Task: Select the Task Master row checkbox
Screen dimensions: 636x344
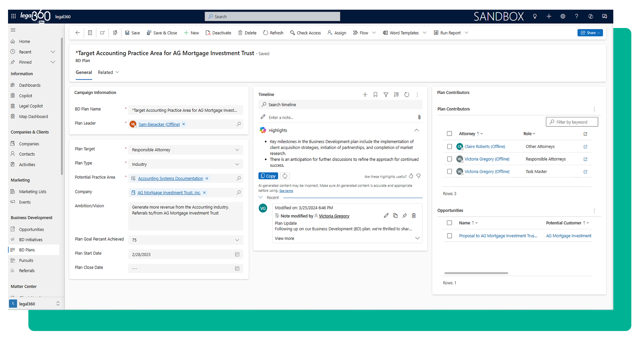Action: [x=449, y=172]
